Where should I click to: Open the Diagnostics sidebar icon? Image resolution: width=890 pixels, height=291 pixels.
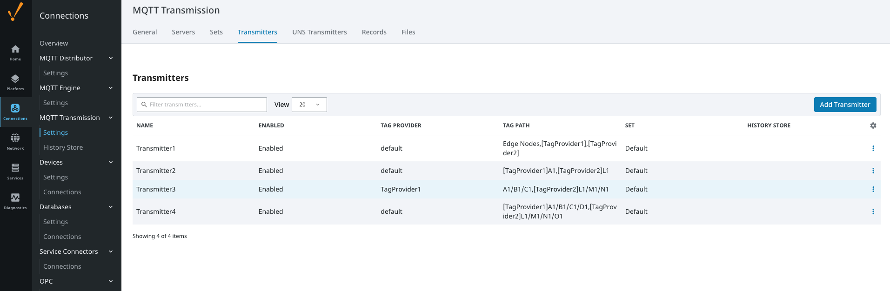click(15, 201)
